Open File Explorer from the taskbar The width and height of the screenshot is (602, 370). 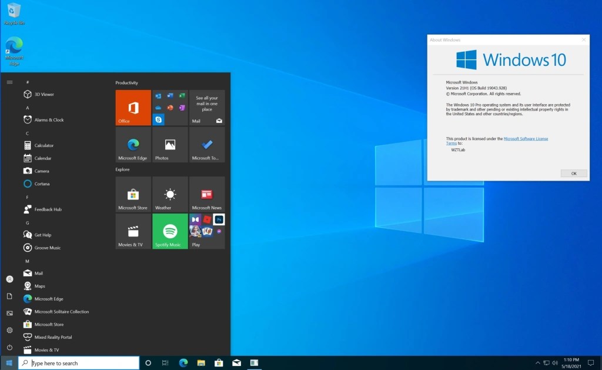coord(201,363)
